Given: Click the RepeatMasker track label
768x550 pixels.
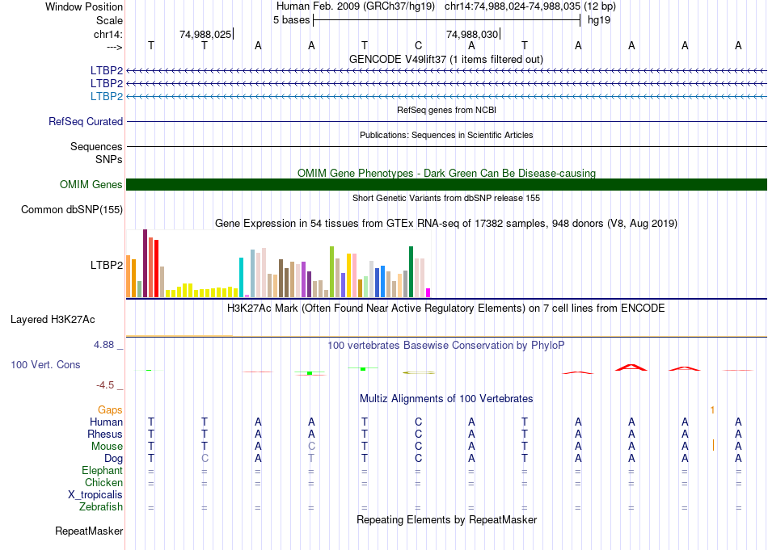Looking at the screenshot, I should point(89,531).
